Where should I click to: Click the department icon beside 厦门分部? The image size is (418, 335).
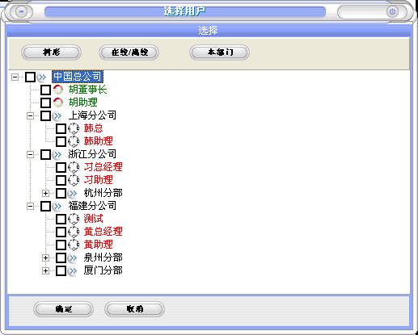click(x=73, y=270)
